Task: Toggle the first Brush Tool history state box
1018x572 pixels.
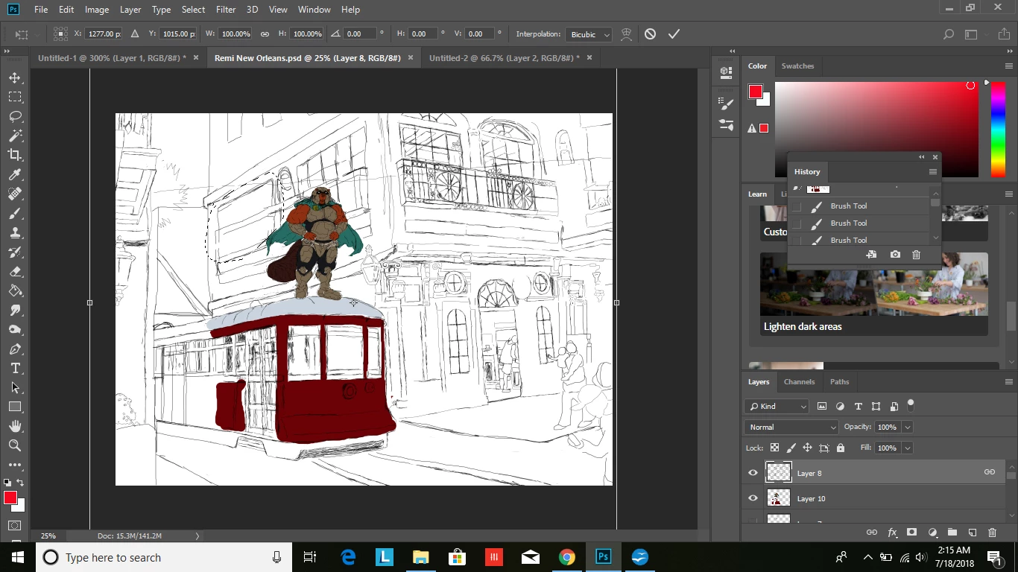Action: click(x=797, y=206)
